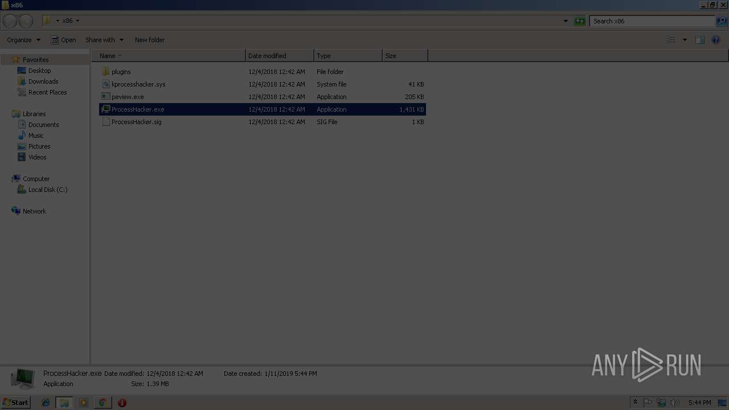Sort by the Size column header
Viewport: 729px width, 410px height.
coord(405,56)
